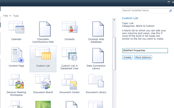Pick Custom List in Datasheet View icon
The width and height of the screenshot is (174, 108).
(70, 54)
